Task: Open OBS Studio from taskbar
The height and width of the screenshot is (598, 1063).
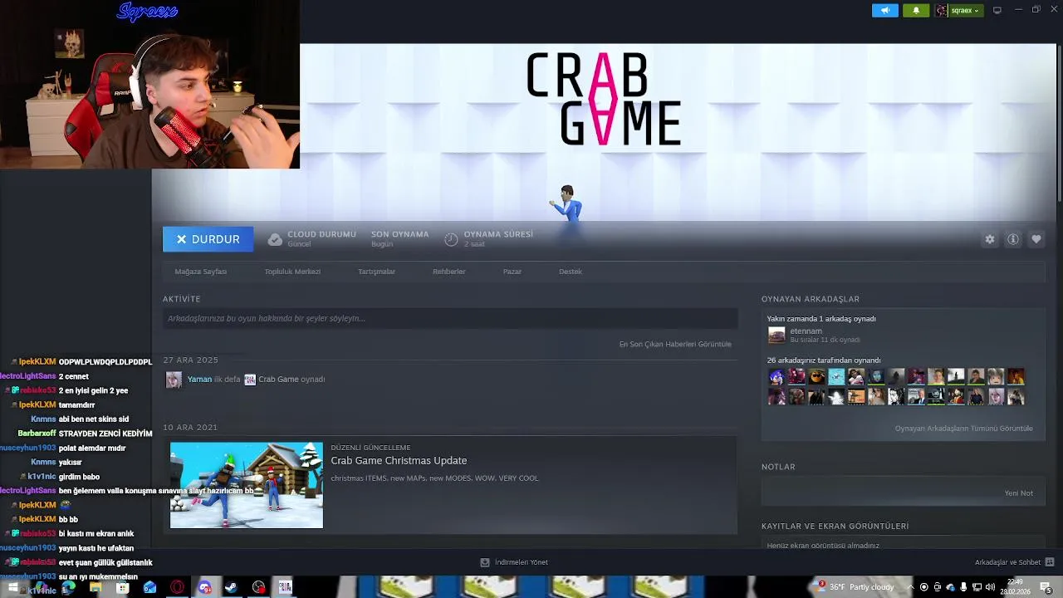Action: click(x=259, y=587)
